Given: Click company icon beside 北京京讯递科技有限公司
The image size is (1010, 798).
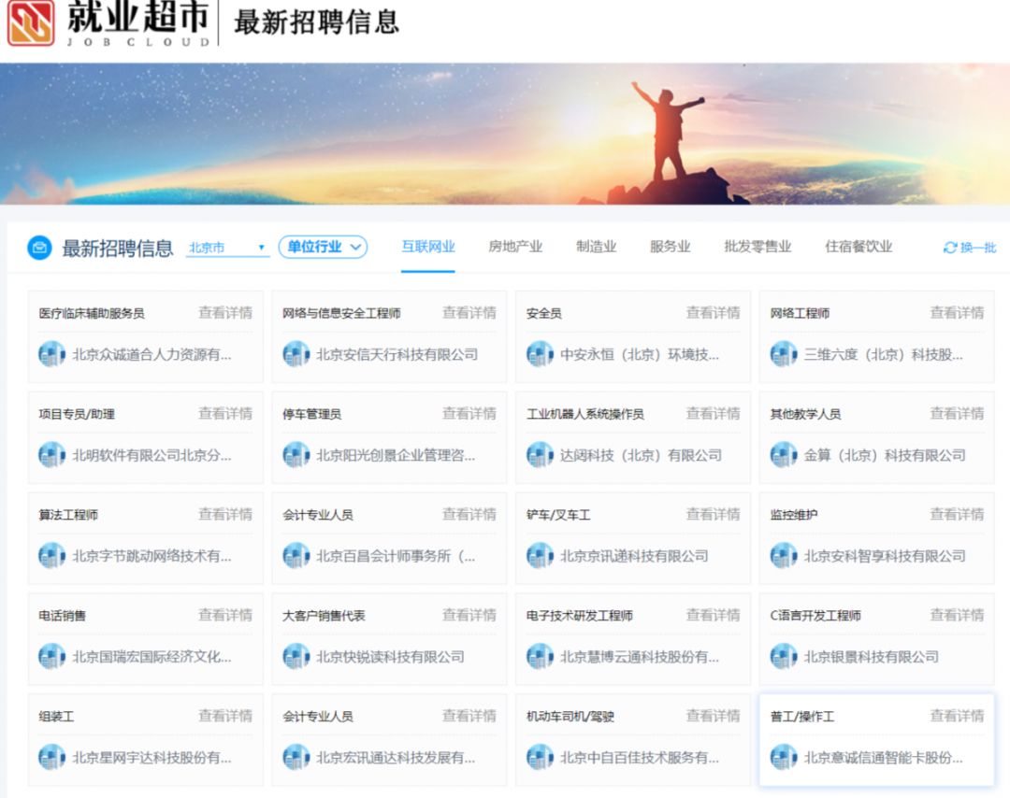Looking at the screenshot, I should coord(540,556).
